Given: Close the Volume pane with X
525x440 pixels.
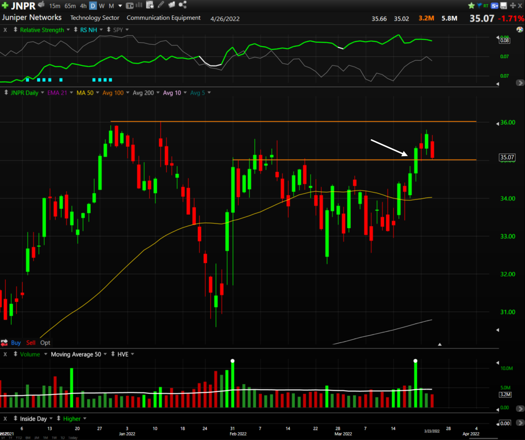Looking at the screenshot, I should [x=5, y=354].
